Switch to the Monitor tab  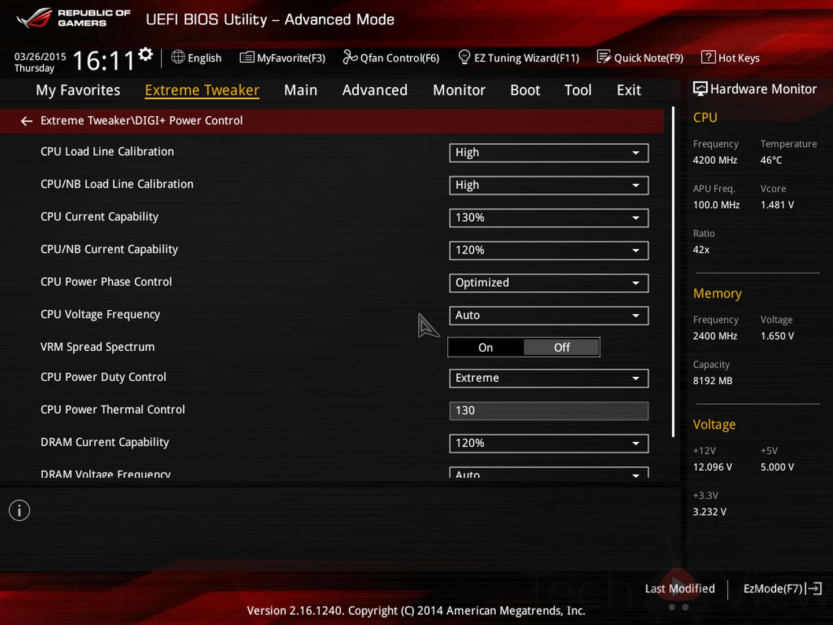point(459,90)
